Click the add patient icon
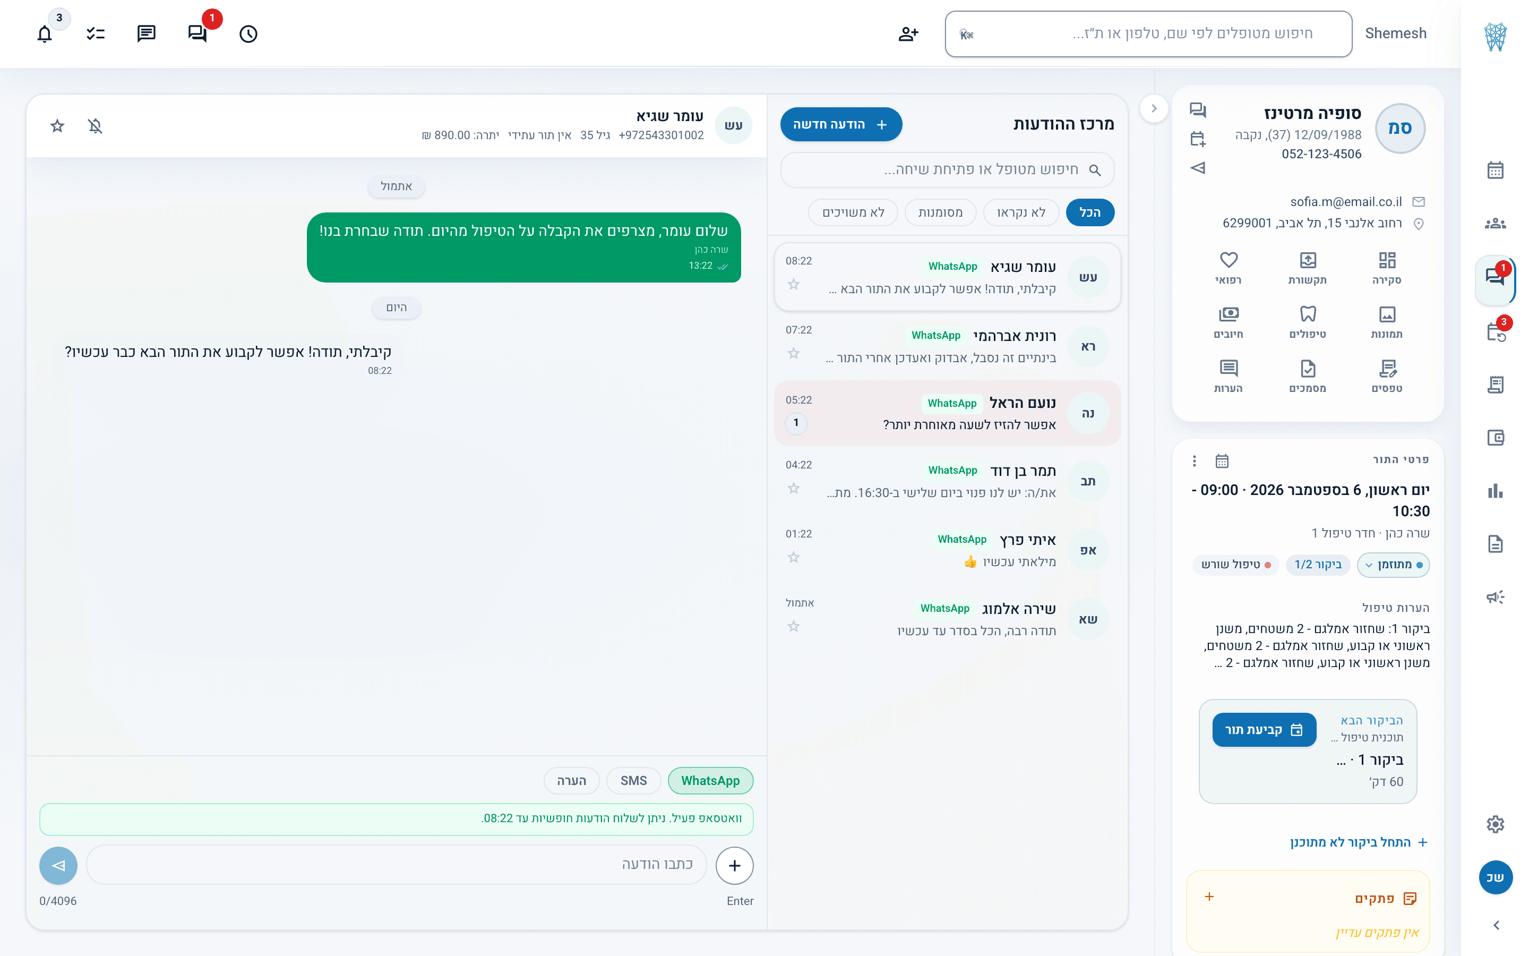Image resolution: width=1529 pixels, height=956 pixels. point(908,33)
